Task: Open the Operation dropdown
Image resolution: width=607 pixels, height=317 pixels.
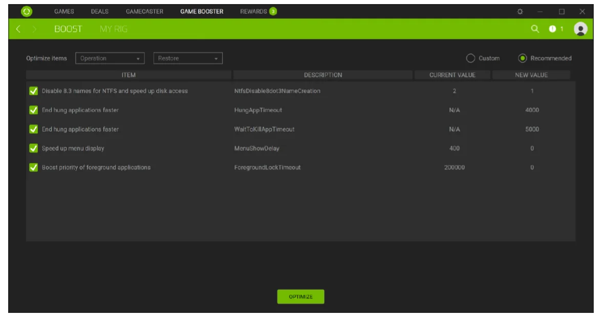Action: tap(109, 58)
